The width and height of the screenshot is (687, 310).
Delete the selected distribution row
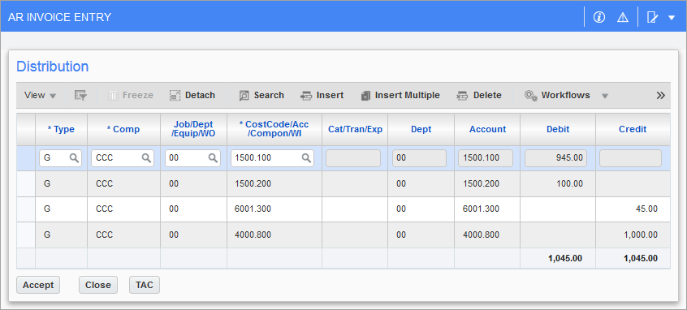point(479,95)
